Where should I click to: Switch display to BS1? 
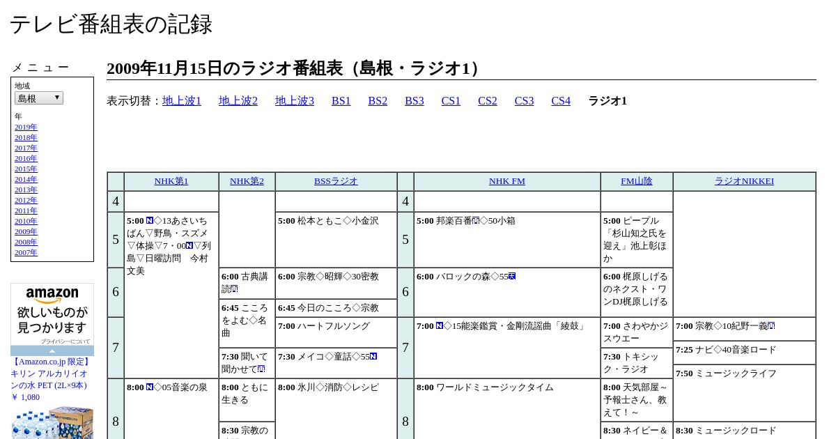pyautogui.click(x=341, y=101)
